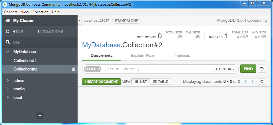
Task: Click the info icon on the FILTER badge
Action: coord(87,69)
